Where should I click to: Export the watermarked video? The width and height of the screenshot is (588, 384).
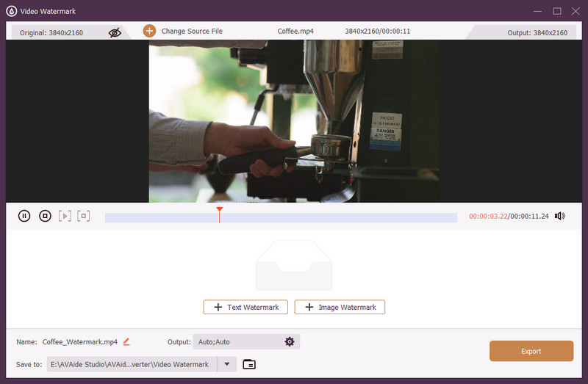coord(531,351)
